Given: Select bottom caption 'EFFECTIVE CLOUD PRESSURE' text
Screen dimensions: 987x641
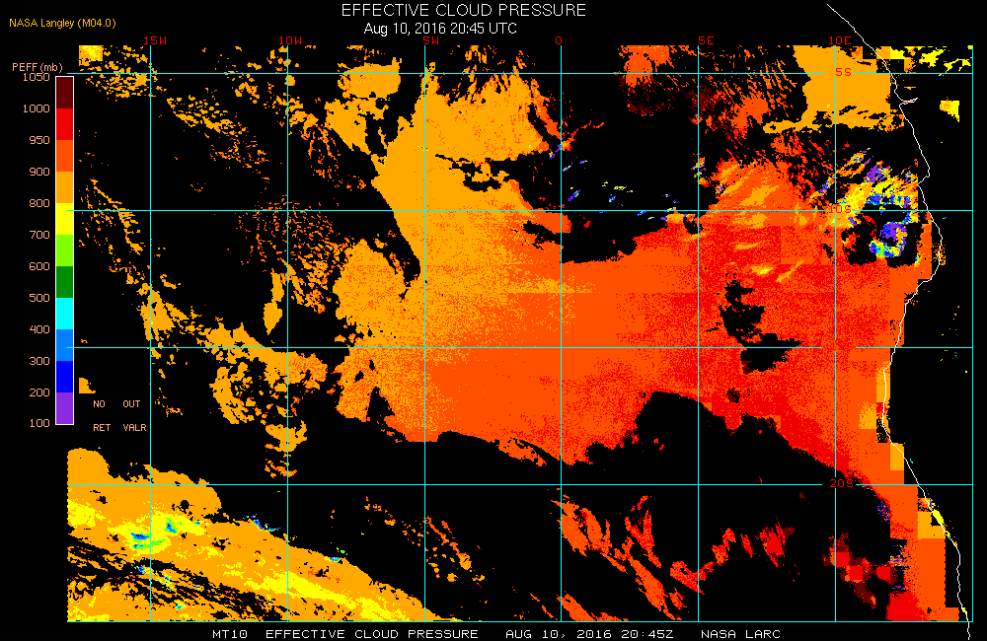Looking at the screenshot, I should coord(372,634).
